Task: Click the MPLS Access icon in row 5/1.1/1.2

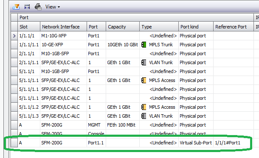Action: 144,107
